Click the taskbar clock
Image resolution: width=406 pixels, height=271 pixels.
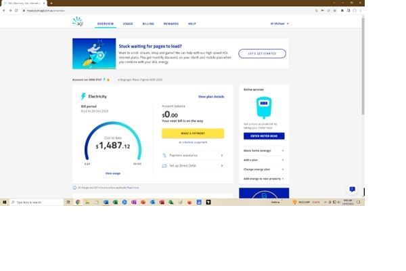(348, 202)
